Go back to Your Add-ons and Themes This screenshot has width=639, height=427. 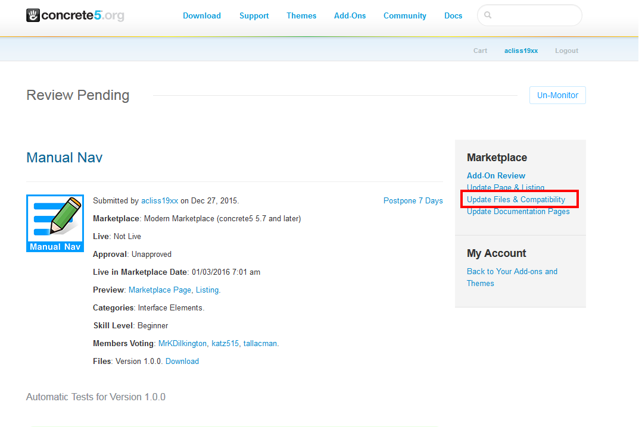512,277
